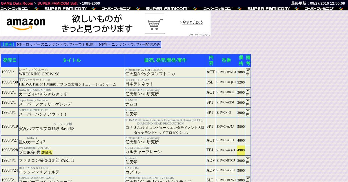Click the last-updated timestamp text

point(318,3)
